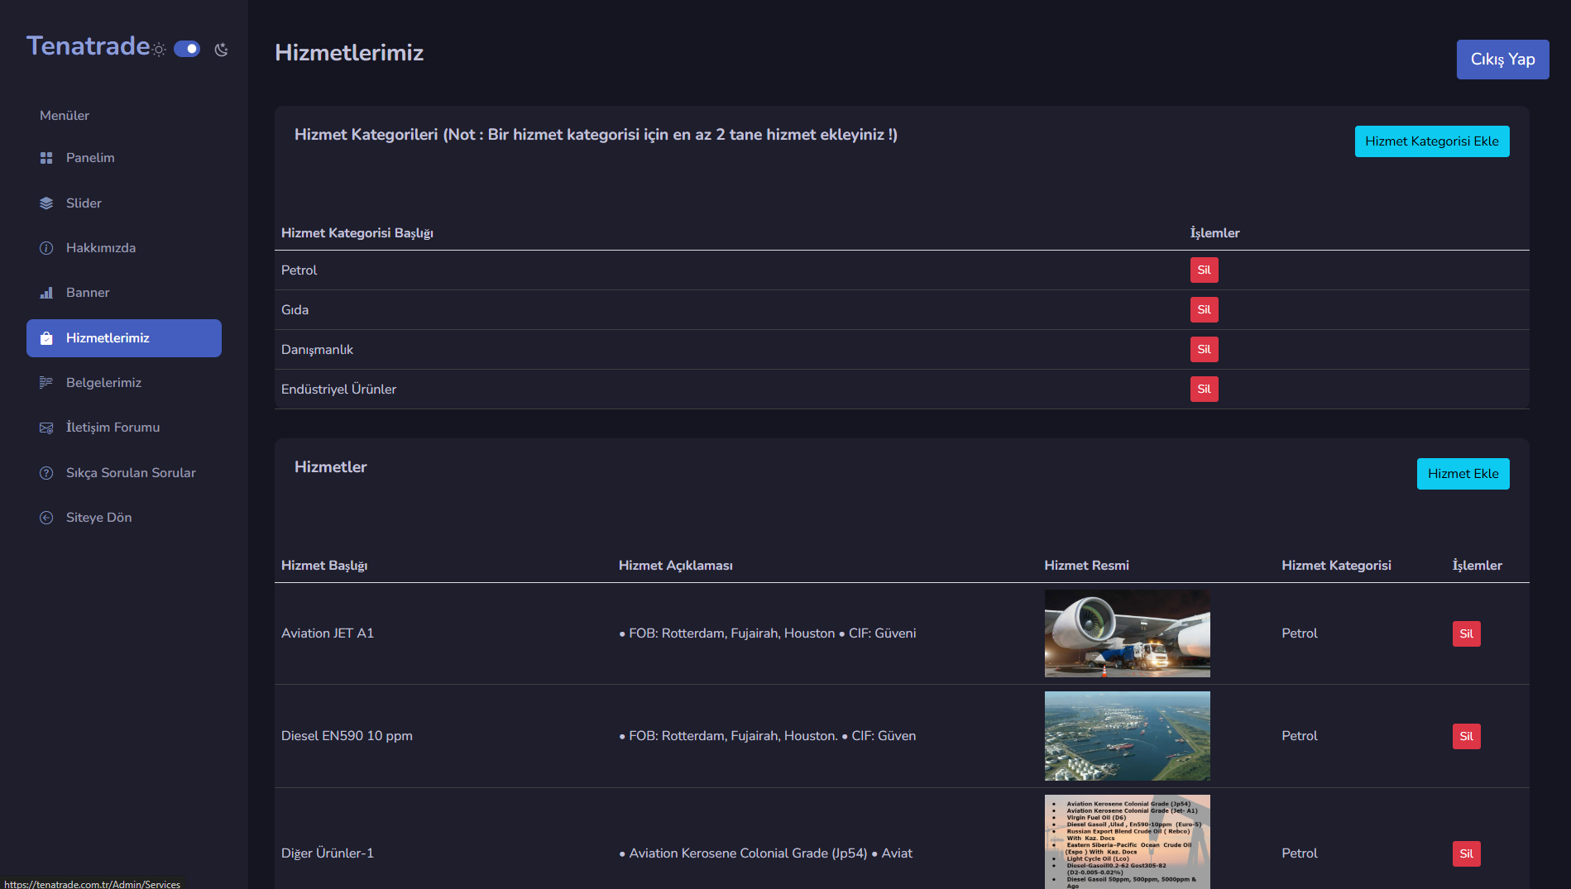Click the Hizmet Resmi column header

pos(1086,566)
